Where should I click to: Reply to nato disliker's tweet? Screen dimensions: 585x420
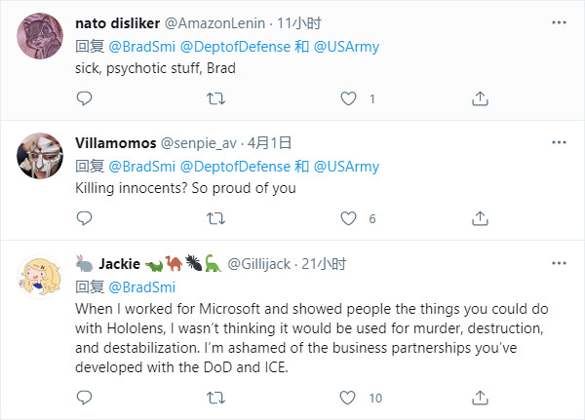pyautogui.click(x=84, y=98)
